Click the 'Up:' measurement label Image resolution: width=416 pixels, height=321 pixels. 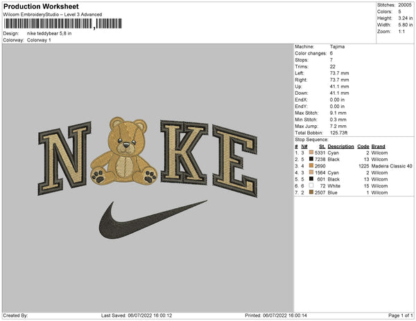click(x=298, y=86)
